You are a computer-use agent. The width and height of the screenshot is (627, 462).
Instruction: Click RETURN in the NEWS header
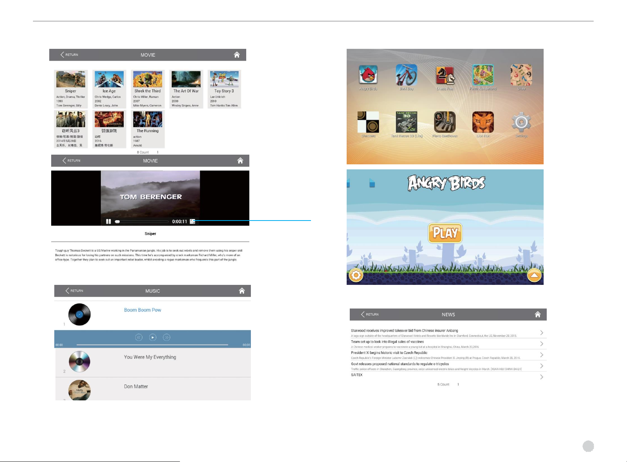(x=370, y=314)
